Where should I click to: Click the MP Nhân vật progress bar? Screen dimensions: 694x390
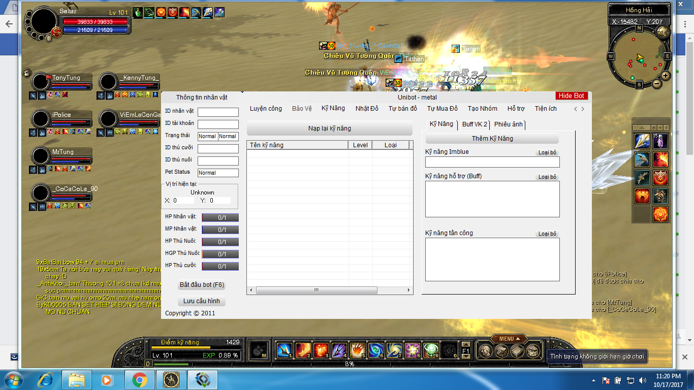[220, 230]
